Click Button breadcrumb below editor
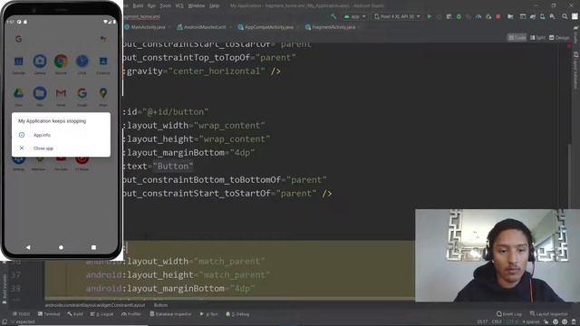Viewport: 580px width, 326px height. (x=161, y=305)
